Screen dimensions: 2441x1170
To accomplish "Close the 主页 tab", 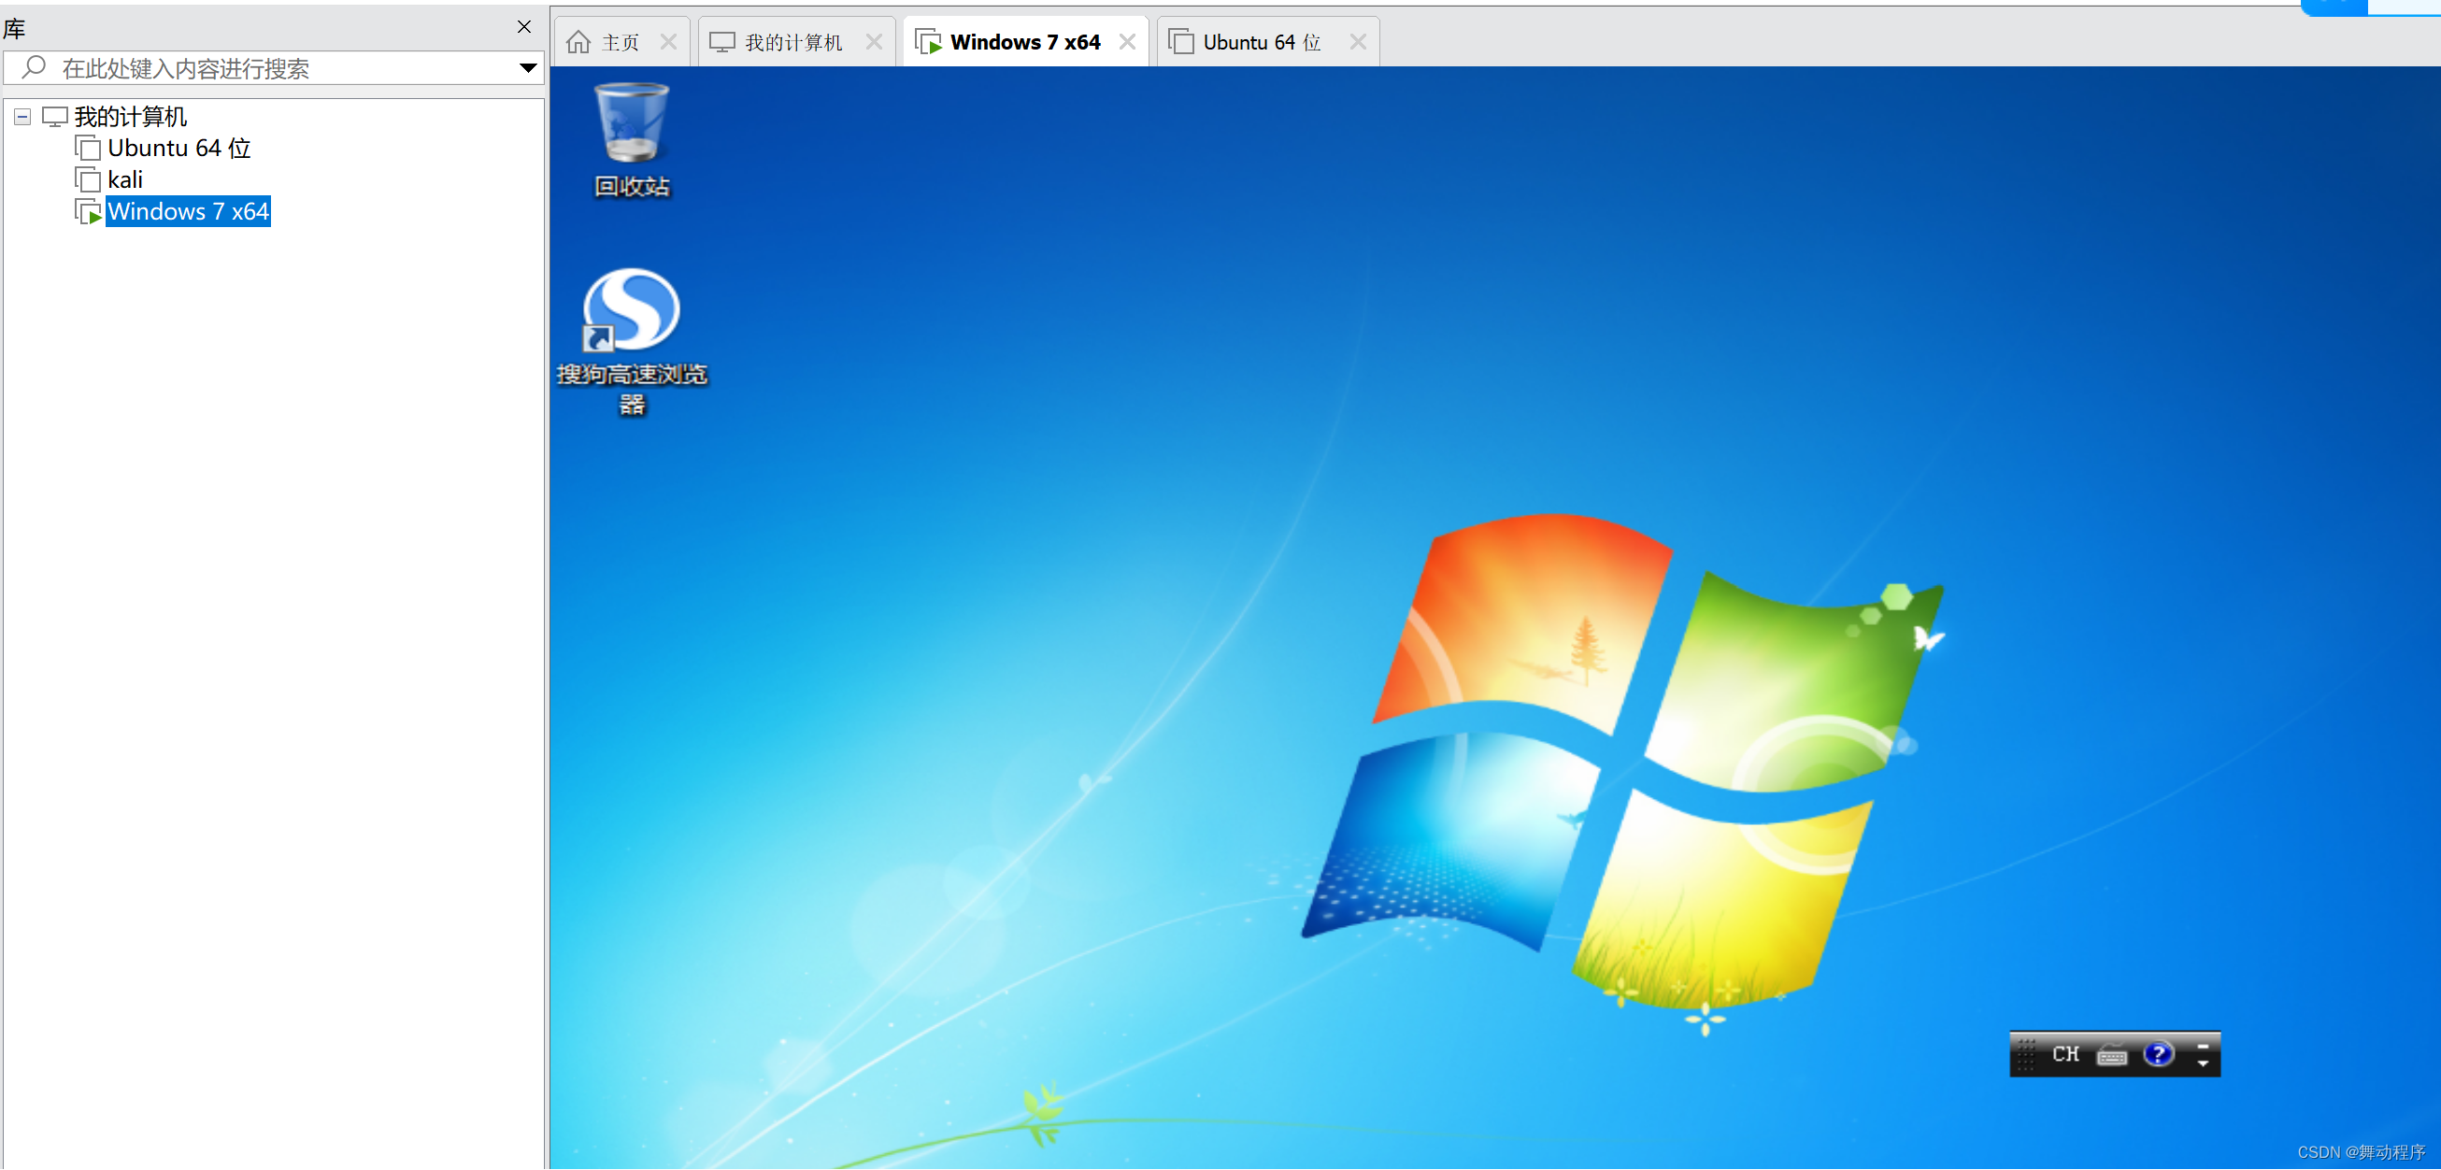I will [x=668, y=42].
